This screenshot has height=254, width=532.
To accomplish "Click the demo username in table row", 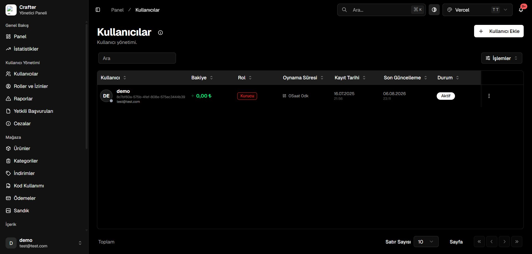I will click(123, 91).
